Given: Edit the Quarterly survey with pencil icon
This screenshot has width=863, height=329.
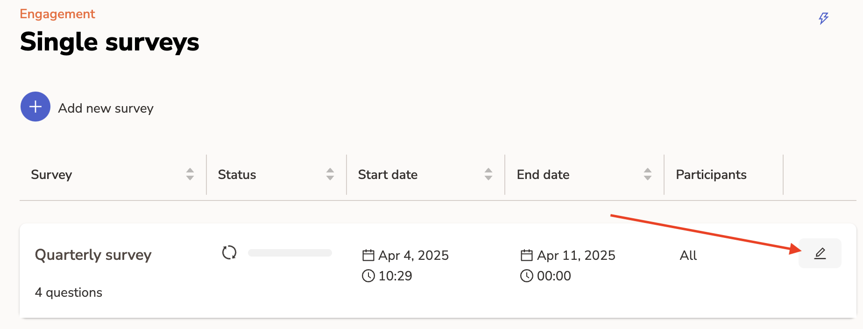Looking at the screenshot, I should (x=820, y=253).
